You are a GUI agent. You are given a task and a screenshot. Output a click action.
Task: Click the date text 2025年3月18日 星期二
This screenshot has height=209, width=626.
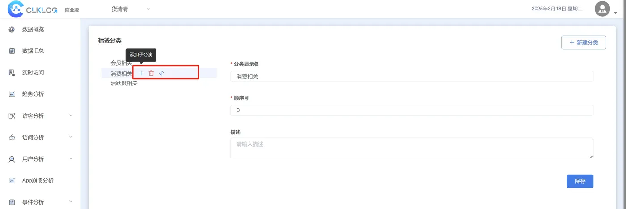click(x=557, y=9)
